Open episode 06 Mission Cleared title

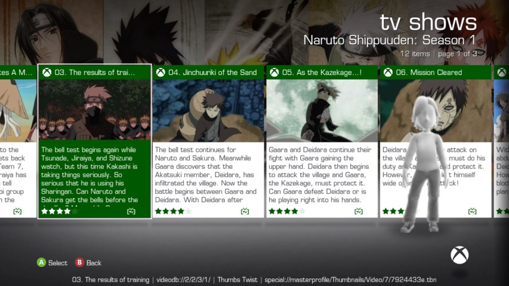pos(429,72)
